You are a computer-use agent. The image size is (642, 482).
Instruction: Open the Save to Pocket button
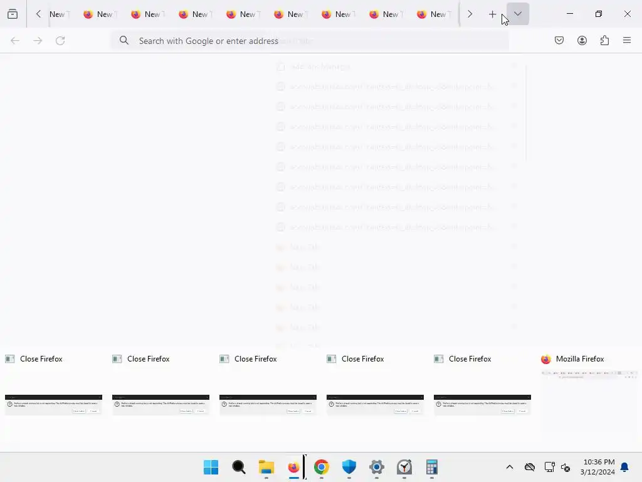559,40
